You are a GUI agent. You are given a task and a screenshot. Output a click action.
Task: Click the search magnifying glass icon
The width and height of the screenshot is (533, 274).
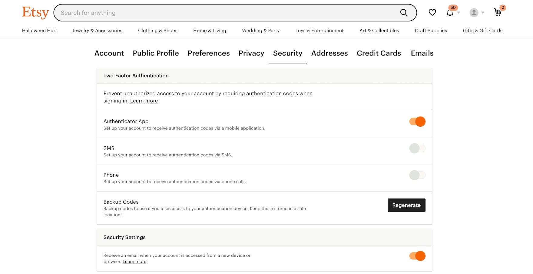[x=404, y=13]
